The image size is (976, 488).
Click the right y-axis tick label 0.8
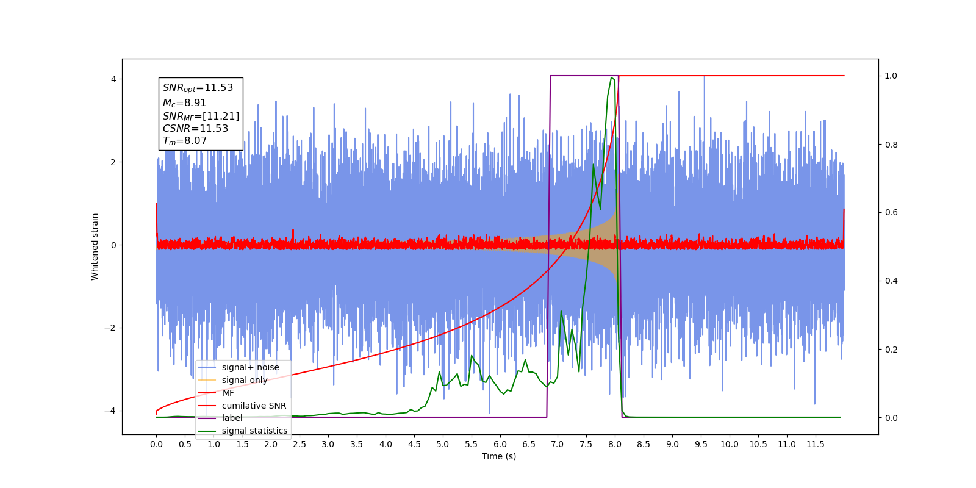[x=891, y=145]
